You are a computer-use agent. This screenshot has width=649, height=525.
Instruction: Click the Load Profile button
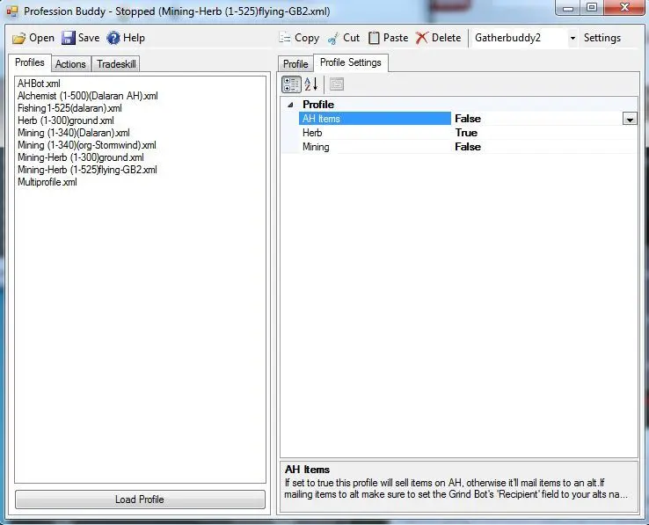pos(140,499)
